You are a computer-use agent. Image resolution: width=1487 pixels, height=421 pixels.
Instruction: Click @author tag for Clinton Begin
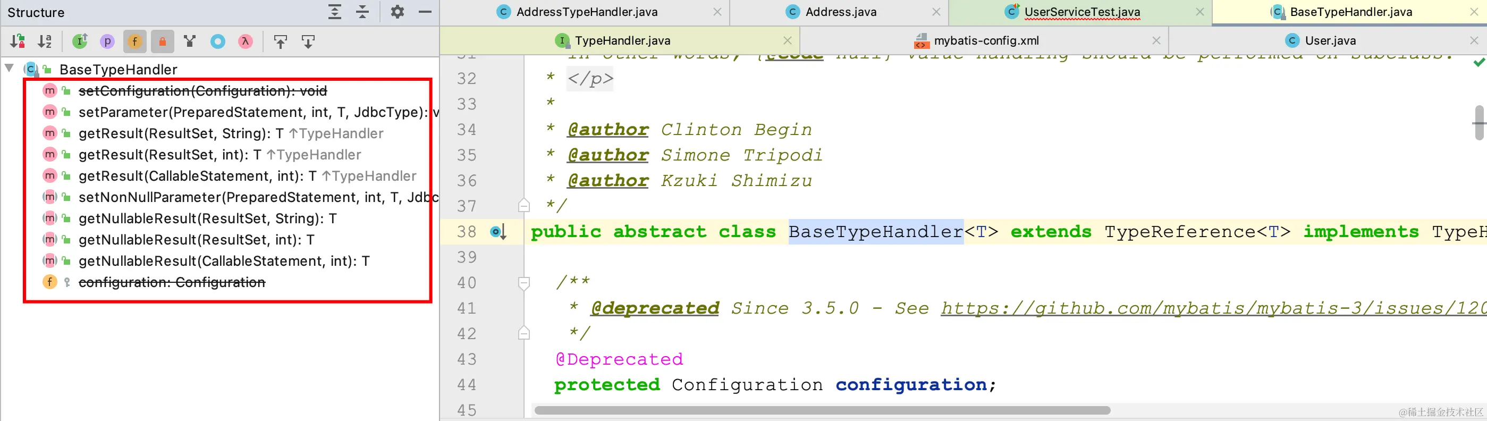pyautogui.click(x=608, y=129)
